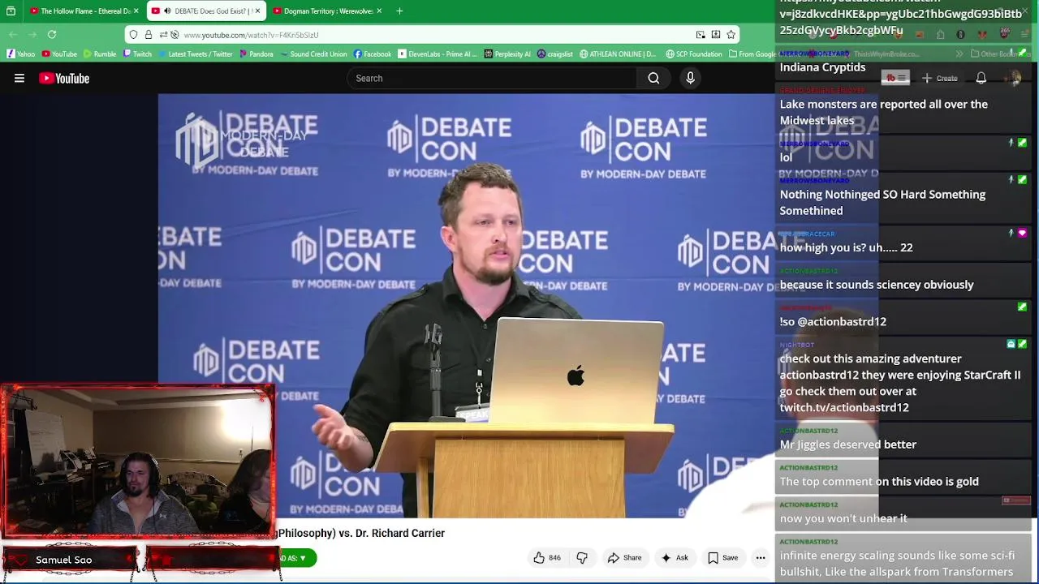Bookmark this page with star icon
Viewport: 1039px width, 584px height.
[731, 35]
